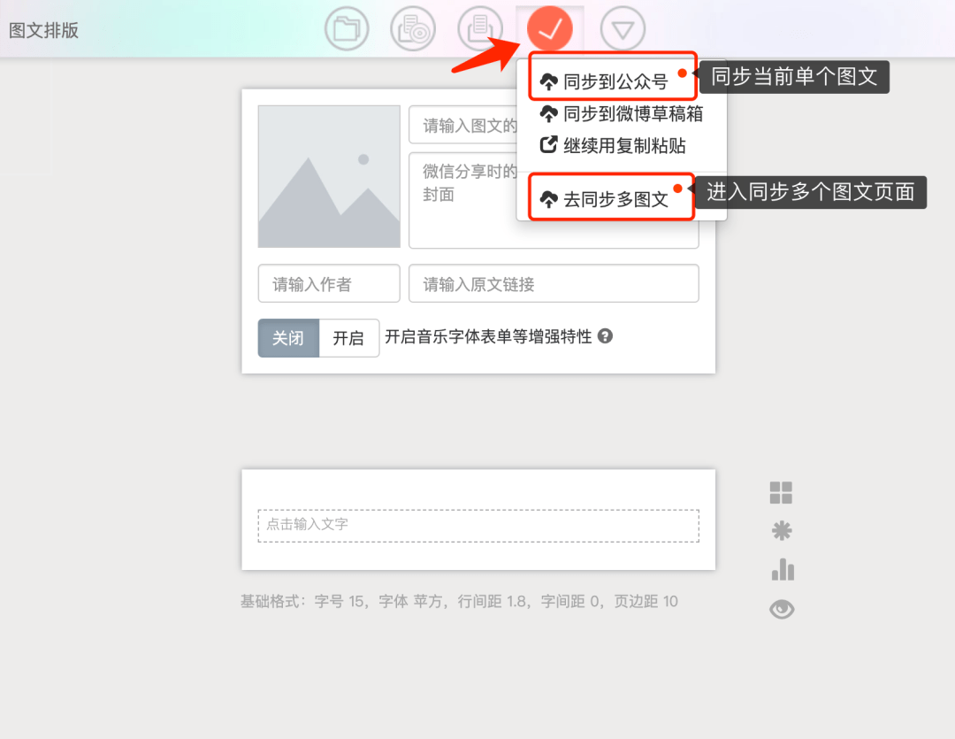
Task: Choose 继续用复制粘贴 option
Action: click(613, 145)
